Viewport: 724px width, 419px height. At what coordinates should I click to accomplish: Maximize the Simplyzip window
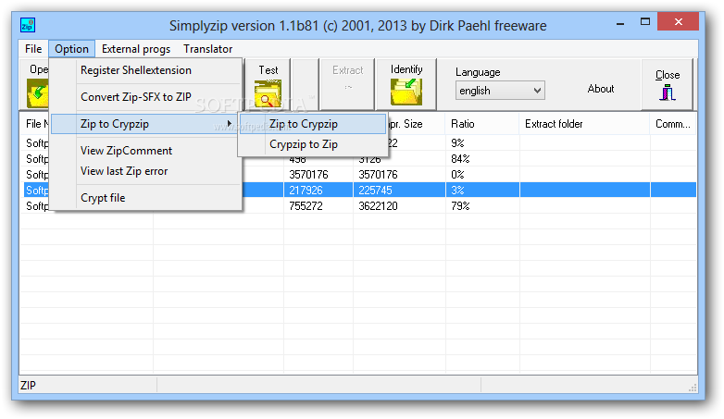pos(645,21)
